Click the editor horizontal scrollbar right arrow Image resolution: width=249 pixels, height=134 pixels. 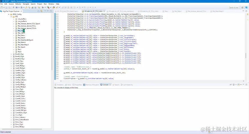pos(243,81)
